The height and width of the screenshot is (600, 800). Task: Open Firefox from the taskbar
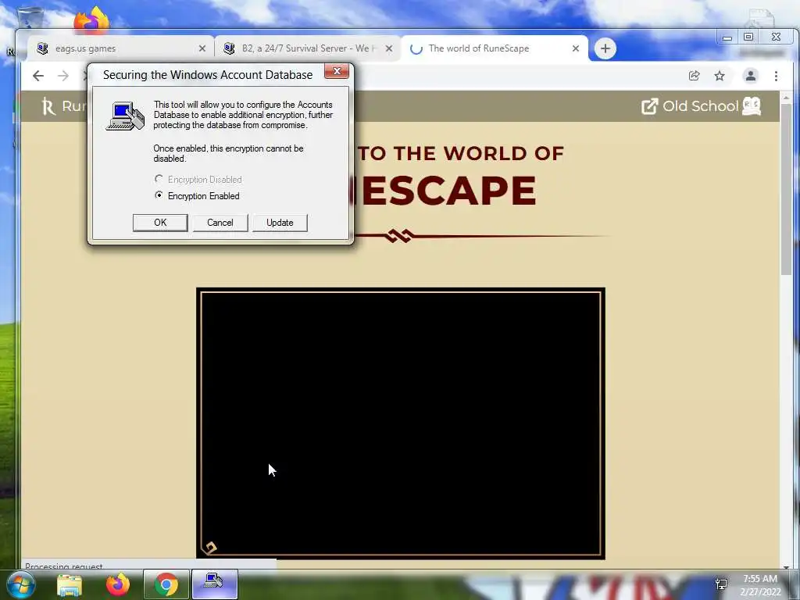click(x=118, y=584)
